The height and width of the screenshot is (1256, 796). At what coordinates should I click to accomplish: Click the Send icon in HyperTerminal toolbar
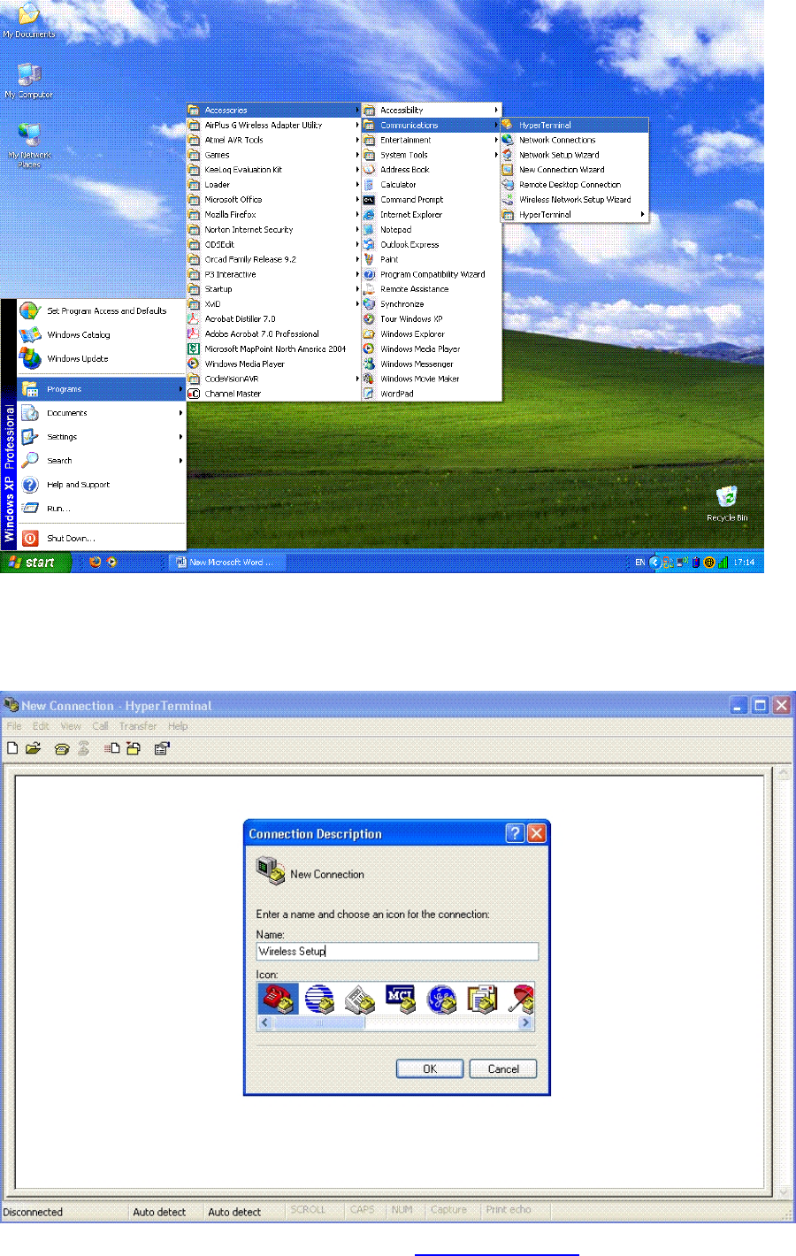pyautogui.click(x=112, y=748)
